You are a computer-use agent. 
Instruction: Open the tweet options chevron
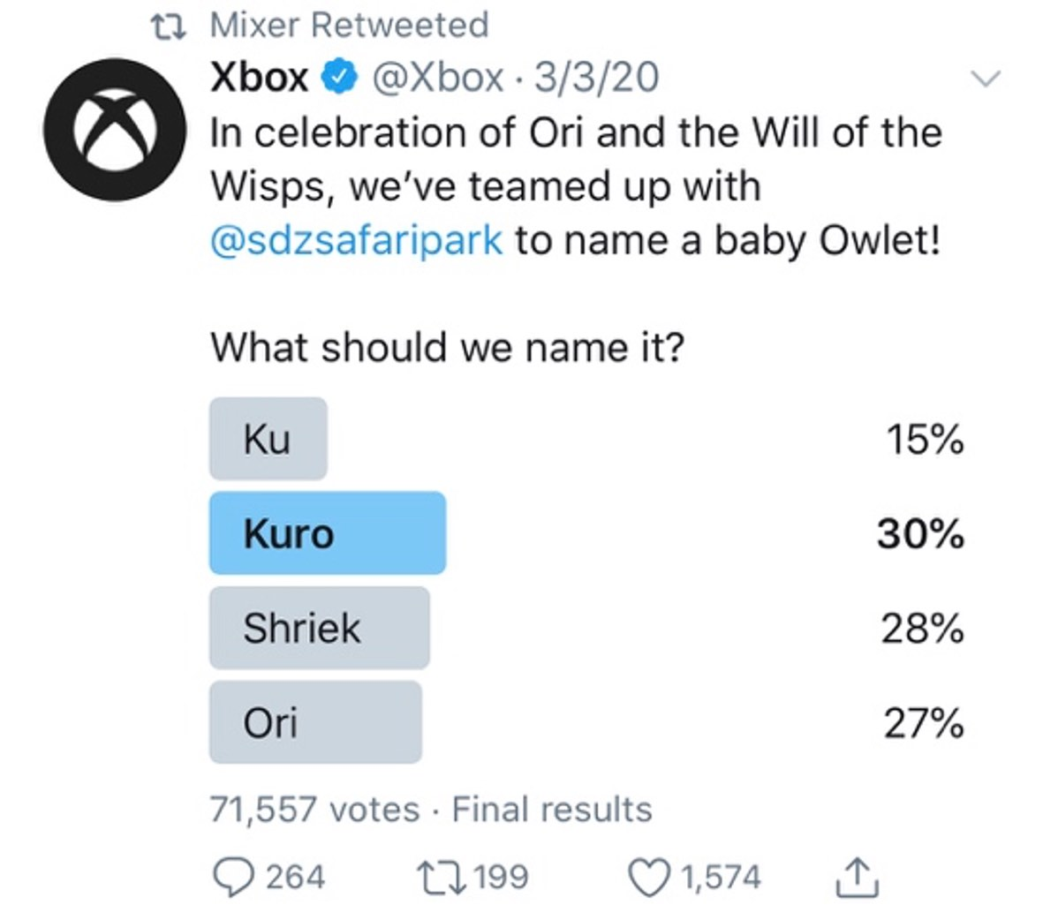tap(986, 79)
